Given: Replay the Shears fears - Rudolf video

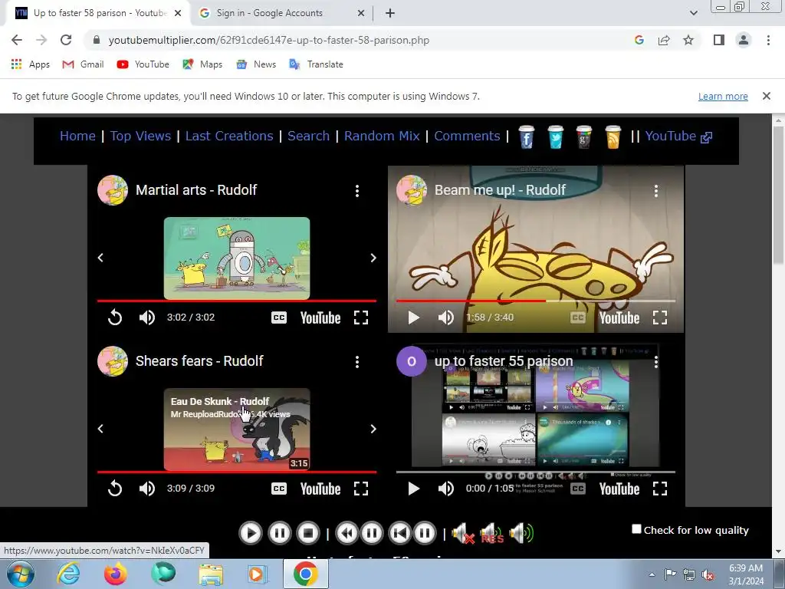Looking at the screenshot, I should 115,489.
